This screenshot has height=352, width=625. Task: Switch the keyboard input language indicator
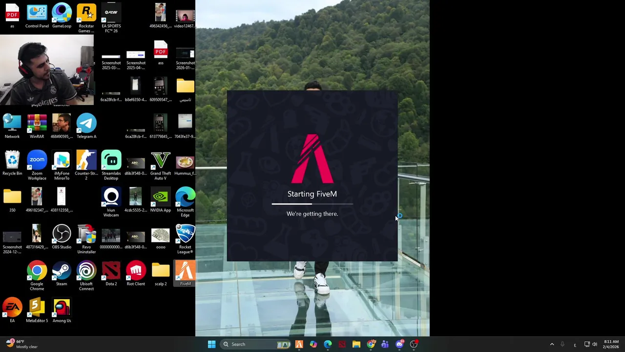coord(575,345)
